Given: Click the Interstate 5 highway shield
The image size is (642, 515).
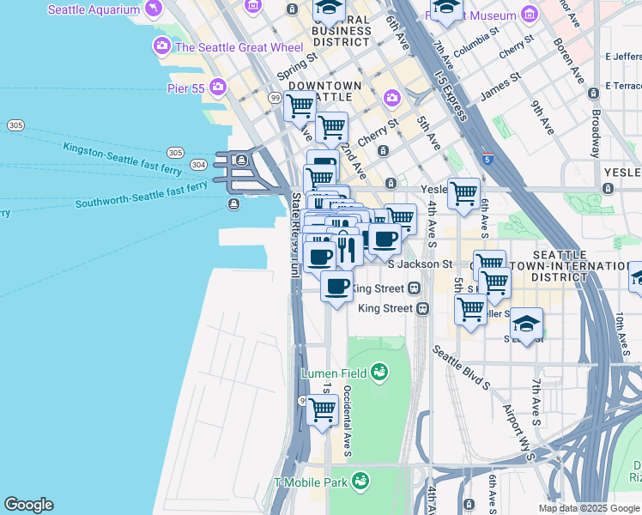Looking at the screenshot, I should 488,159.
